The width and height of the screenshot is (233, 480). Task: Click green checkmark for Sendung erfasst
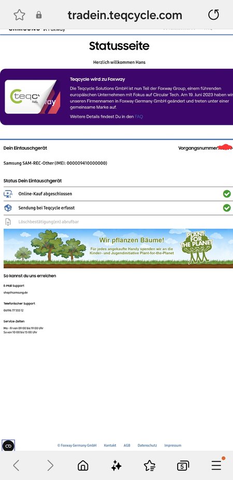(227, 208)
